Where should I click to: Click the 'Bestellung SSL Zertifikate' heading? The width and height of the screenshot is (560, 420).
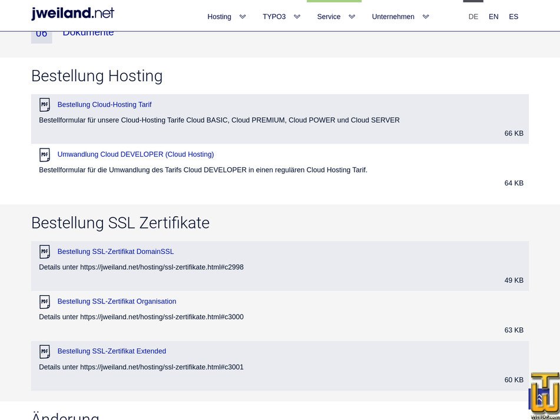click(x=120, y=223)
